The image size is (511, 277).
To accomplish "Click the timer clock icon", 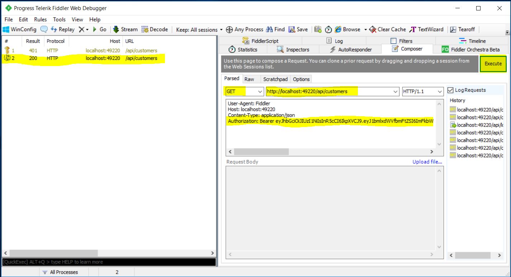I will click(328, 29).
